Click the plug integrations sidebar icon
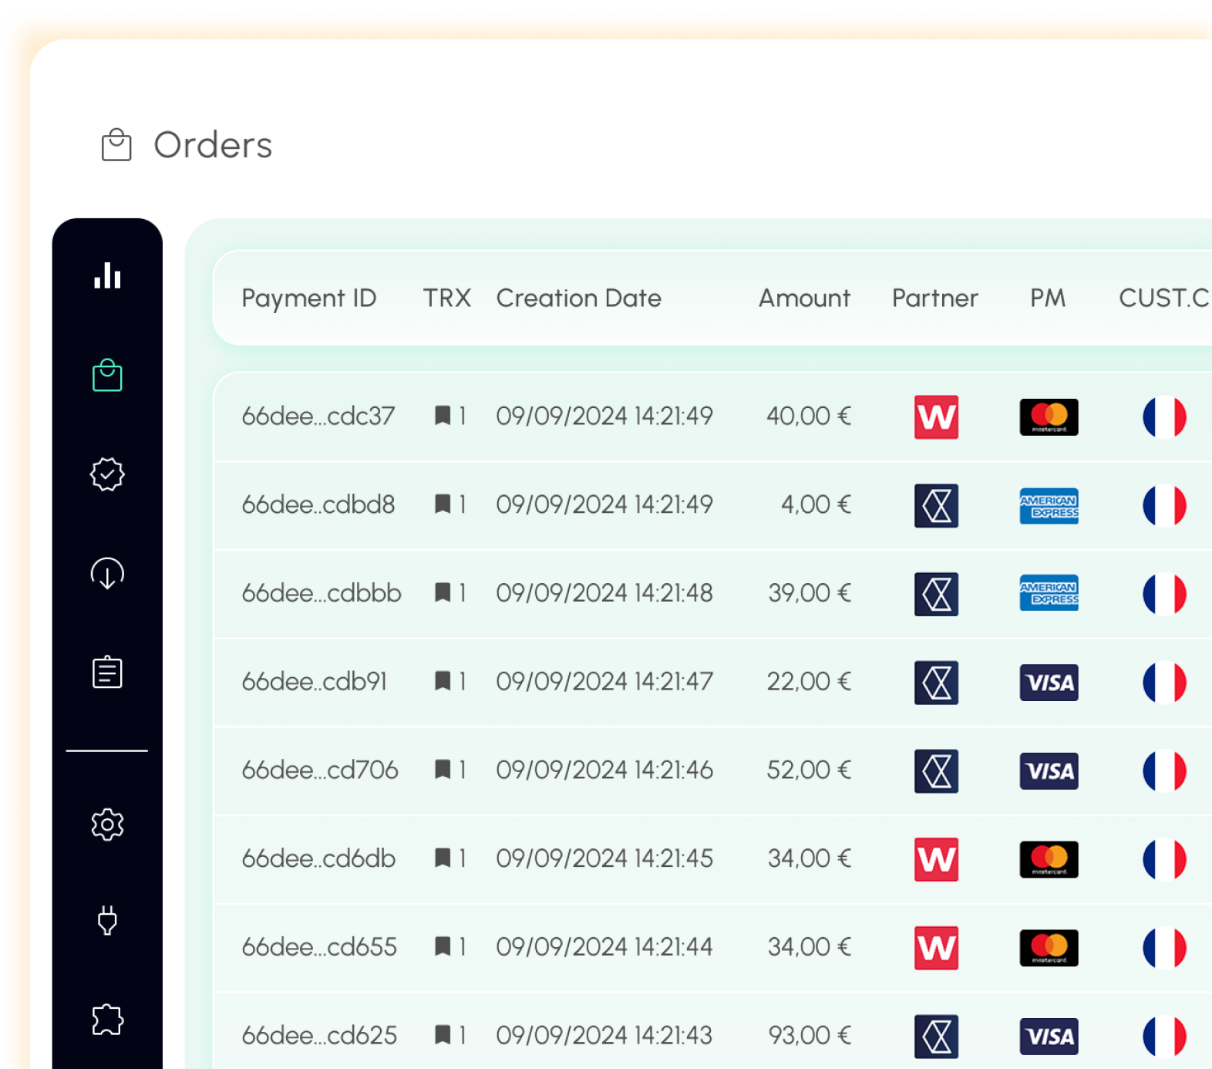Screen dimensions: 1212x1069 [x=107, y=920]
